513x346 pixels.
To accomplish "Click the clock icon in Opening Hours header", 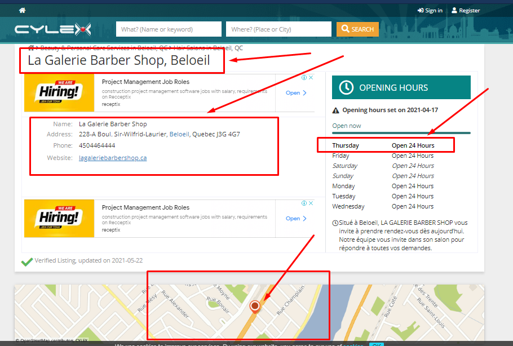I will coord(346,87).
